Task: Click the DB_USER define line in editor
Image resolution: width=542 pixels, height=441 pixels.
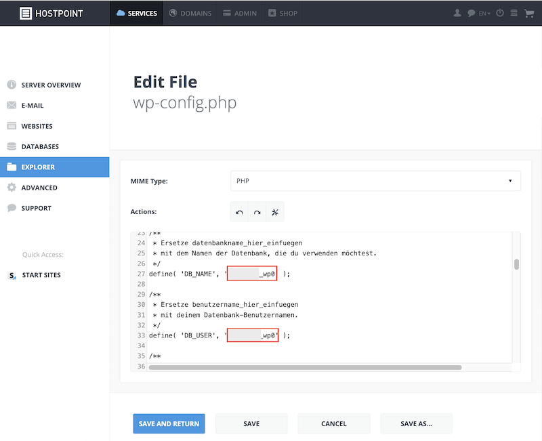Action: tap(220, 335)
